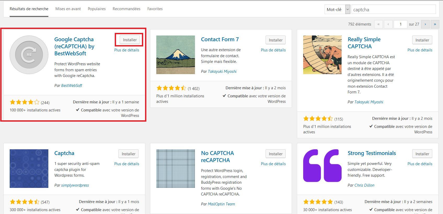Open Plus de détails for Contact Form 7
Viewport: 443px width, 214px height.
(273, 50)
